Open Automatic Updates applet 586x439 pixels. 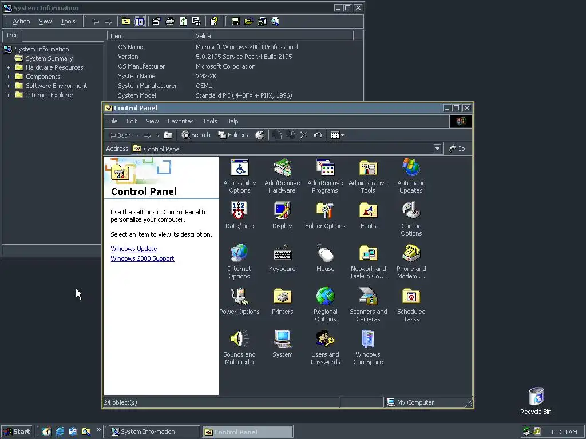click(x=411, y=176)
